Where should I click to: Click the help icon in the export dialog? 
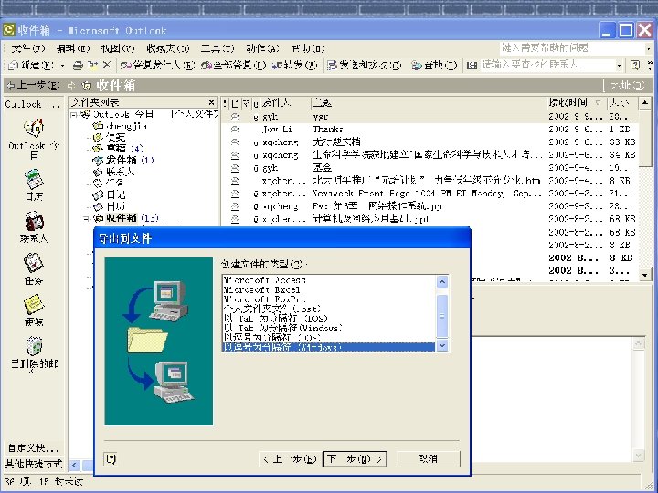[111, 459]
